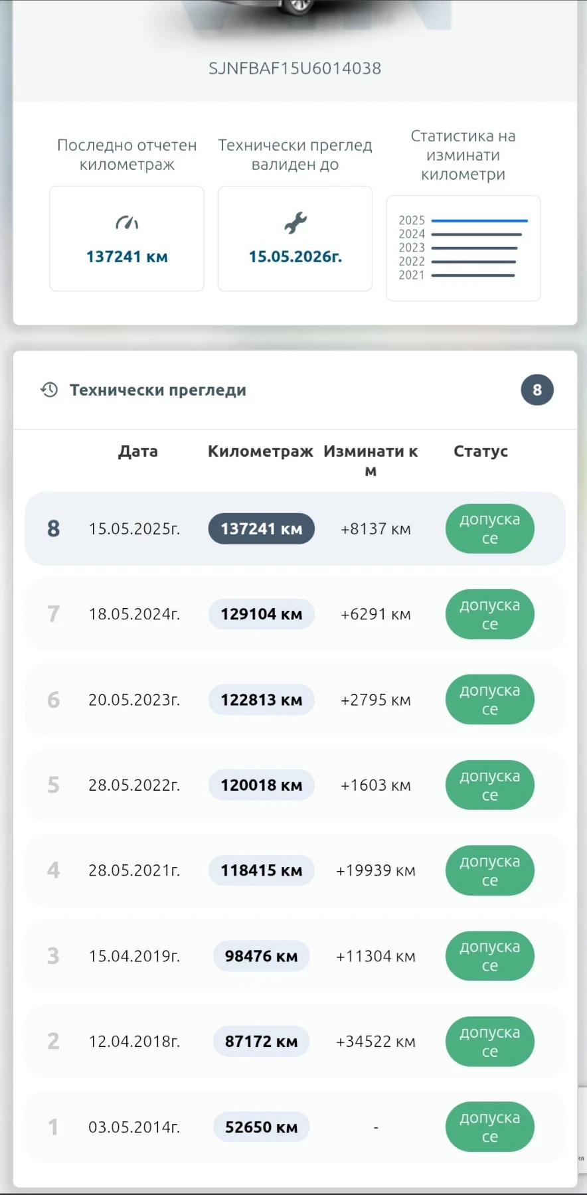Click the wrench icon in inspection card
This screenshot has height=1195, width=587.
point(295,223)
